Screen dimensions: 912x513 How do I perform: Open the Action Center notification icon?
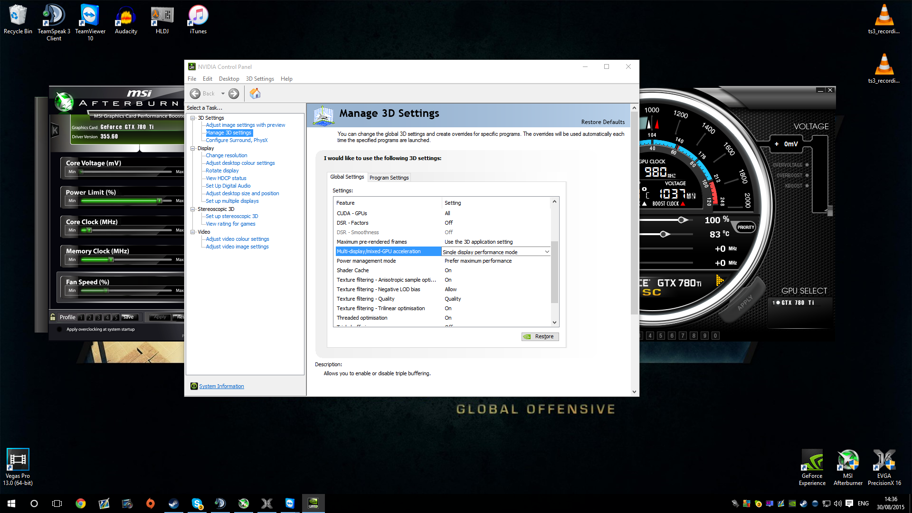click(849, 503)
